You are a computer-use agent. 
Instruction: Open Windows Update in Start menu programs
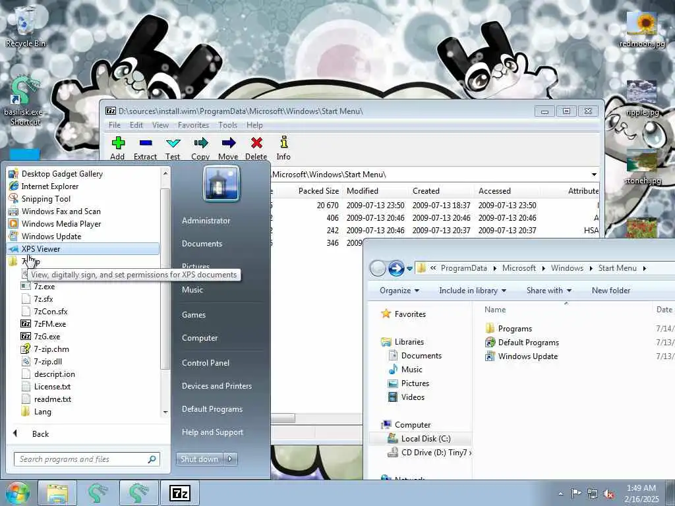pyautogui.click(x=84, y=237)
